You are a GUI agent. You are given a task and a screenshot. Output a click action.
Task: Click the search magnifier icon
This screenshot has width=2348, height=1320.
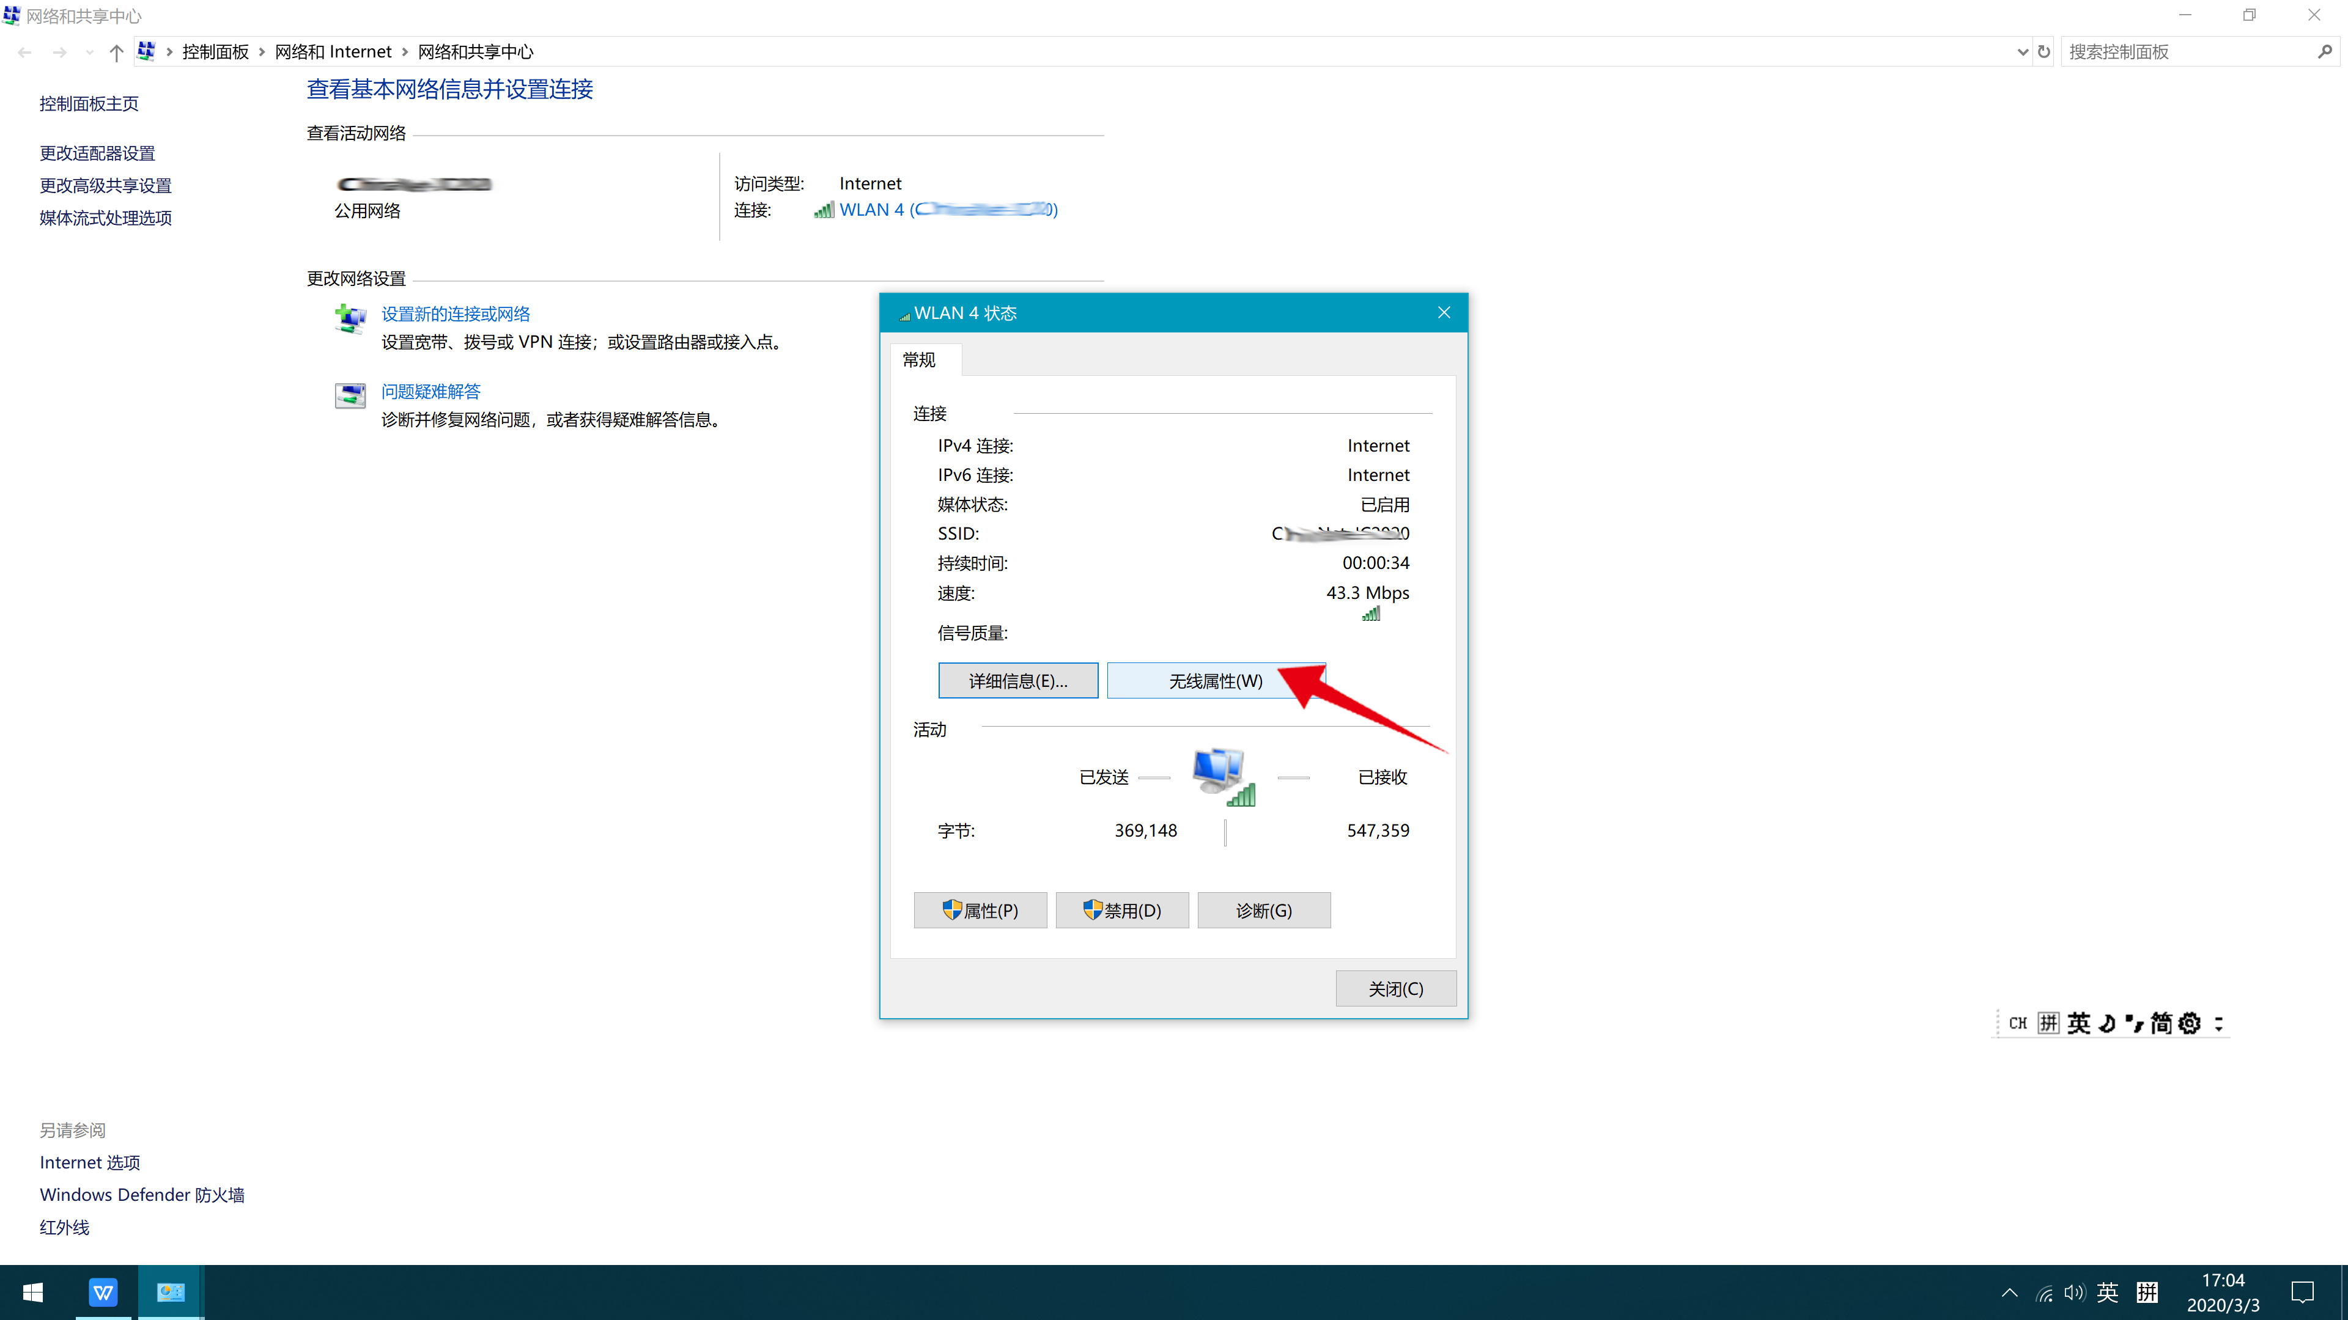2325,52
